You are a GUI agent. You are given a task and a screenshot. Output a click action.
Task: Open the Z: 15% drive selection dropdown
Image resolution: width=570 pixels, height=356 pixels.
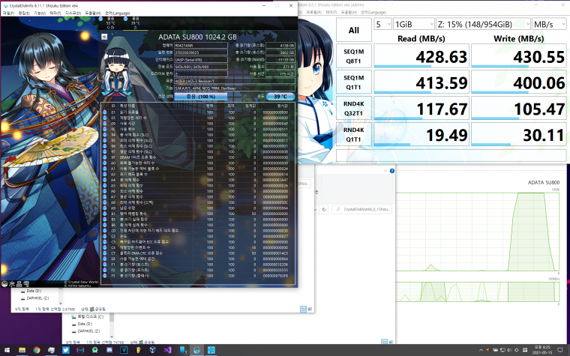pyautogui.click(x=484, y=24)
